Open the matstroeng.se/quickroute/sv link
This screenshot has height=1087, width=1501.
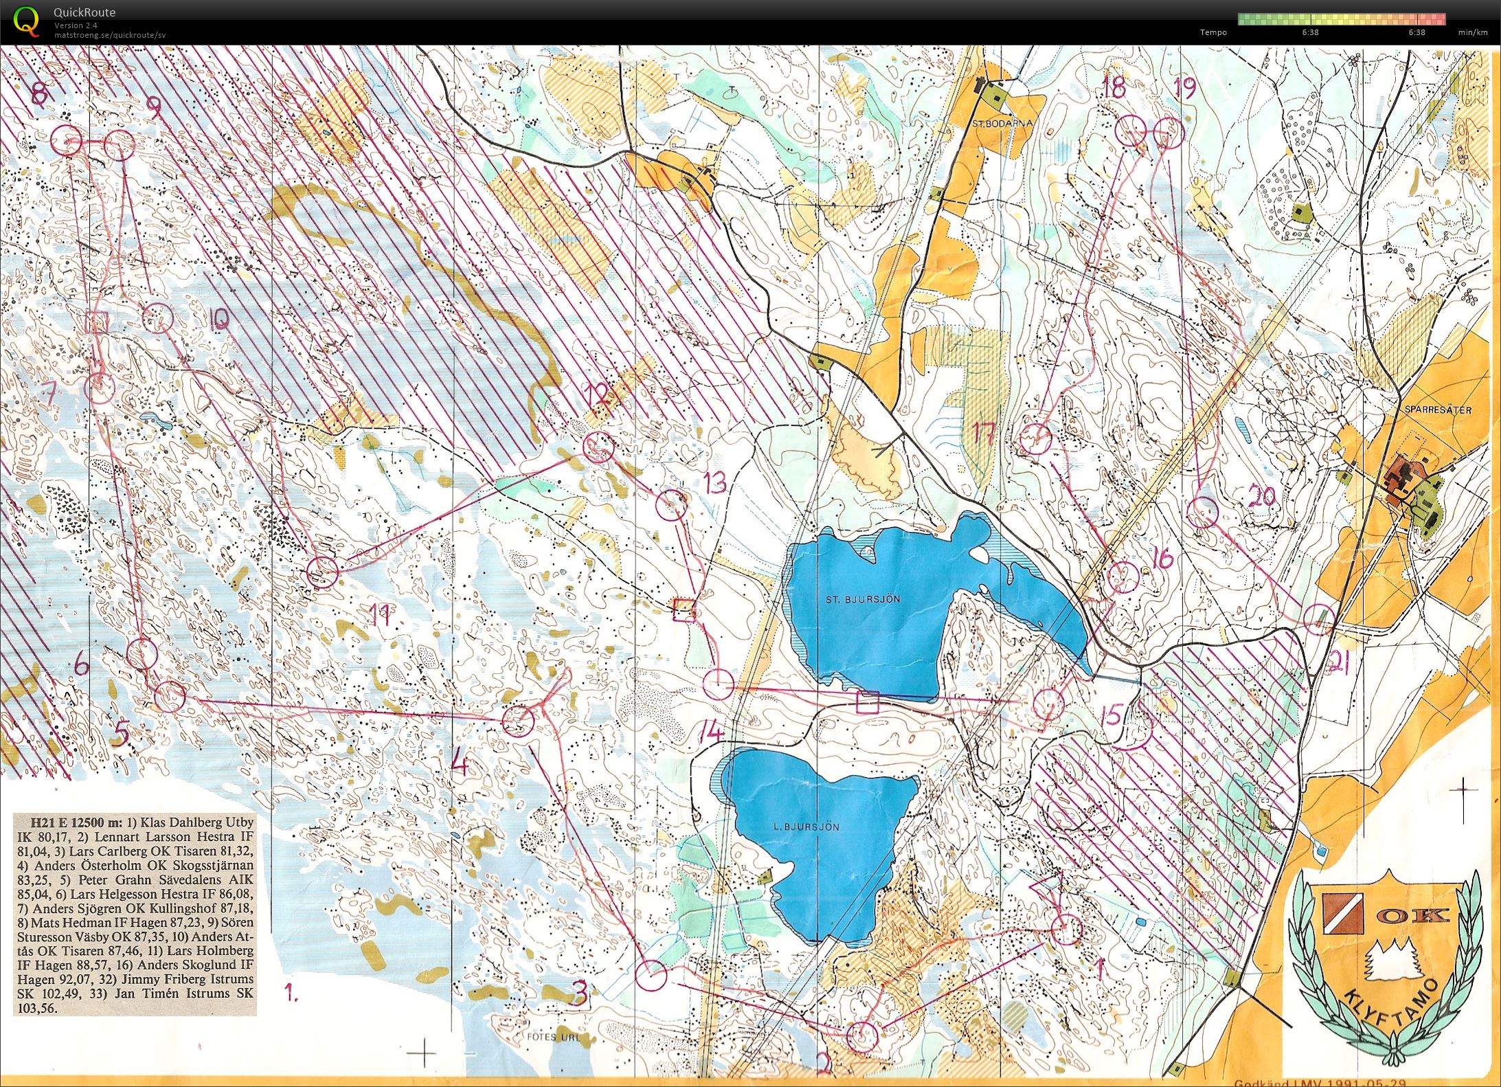[x=110, y=35]
